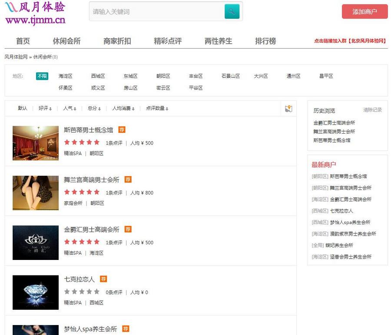Click the 金爵汇 club logo thumbnail

click(35, 242)
